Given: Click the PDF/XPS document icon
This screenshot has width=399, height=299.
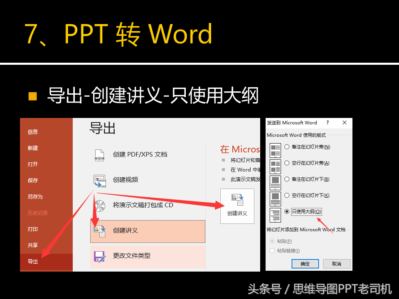Looking at the screenshot, I should click(99, 155).
